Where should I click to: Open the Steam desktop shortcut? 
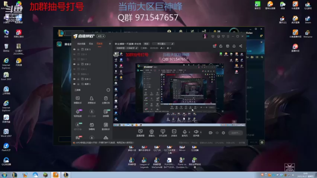[x=308, y=20]
